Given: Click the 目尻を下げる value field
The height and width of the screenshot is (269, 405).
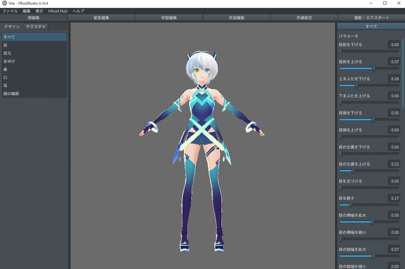Looking at the screenshot, I should click(x=394, y=45).
